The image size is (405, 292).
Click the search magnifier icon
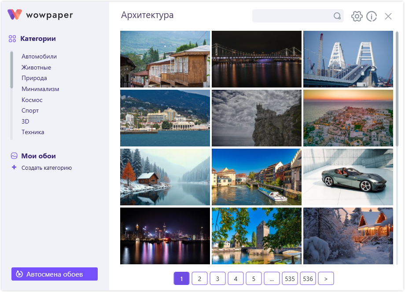pos(337,16)
